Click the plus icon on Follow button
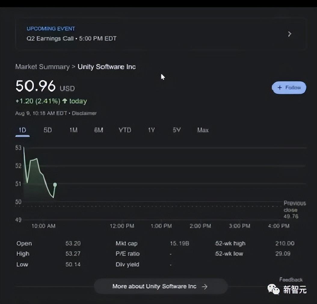 tap(280, 88)
